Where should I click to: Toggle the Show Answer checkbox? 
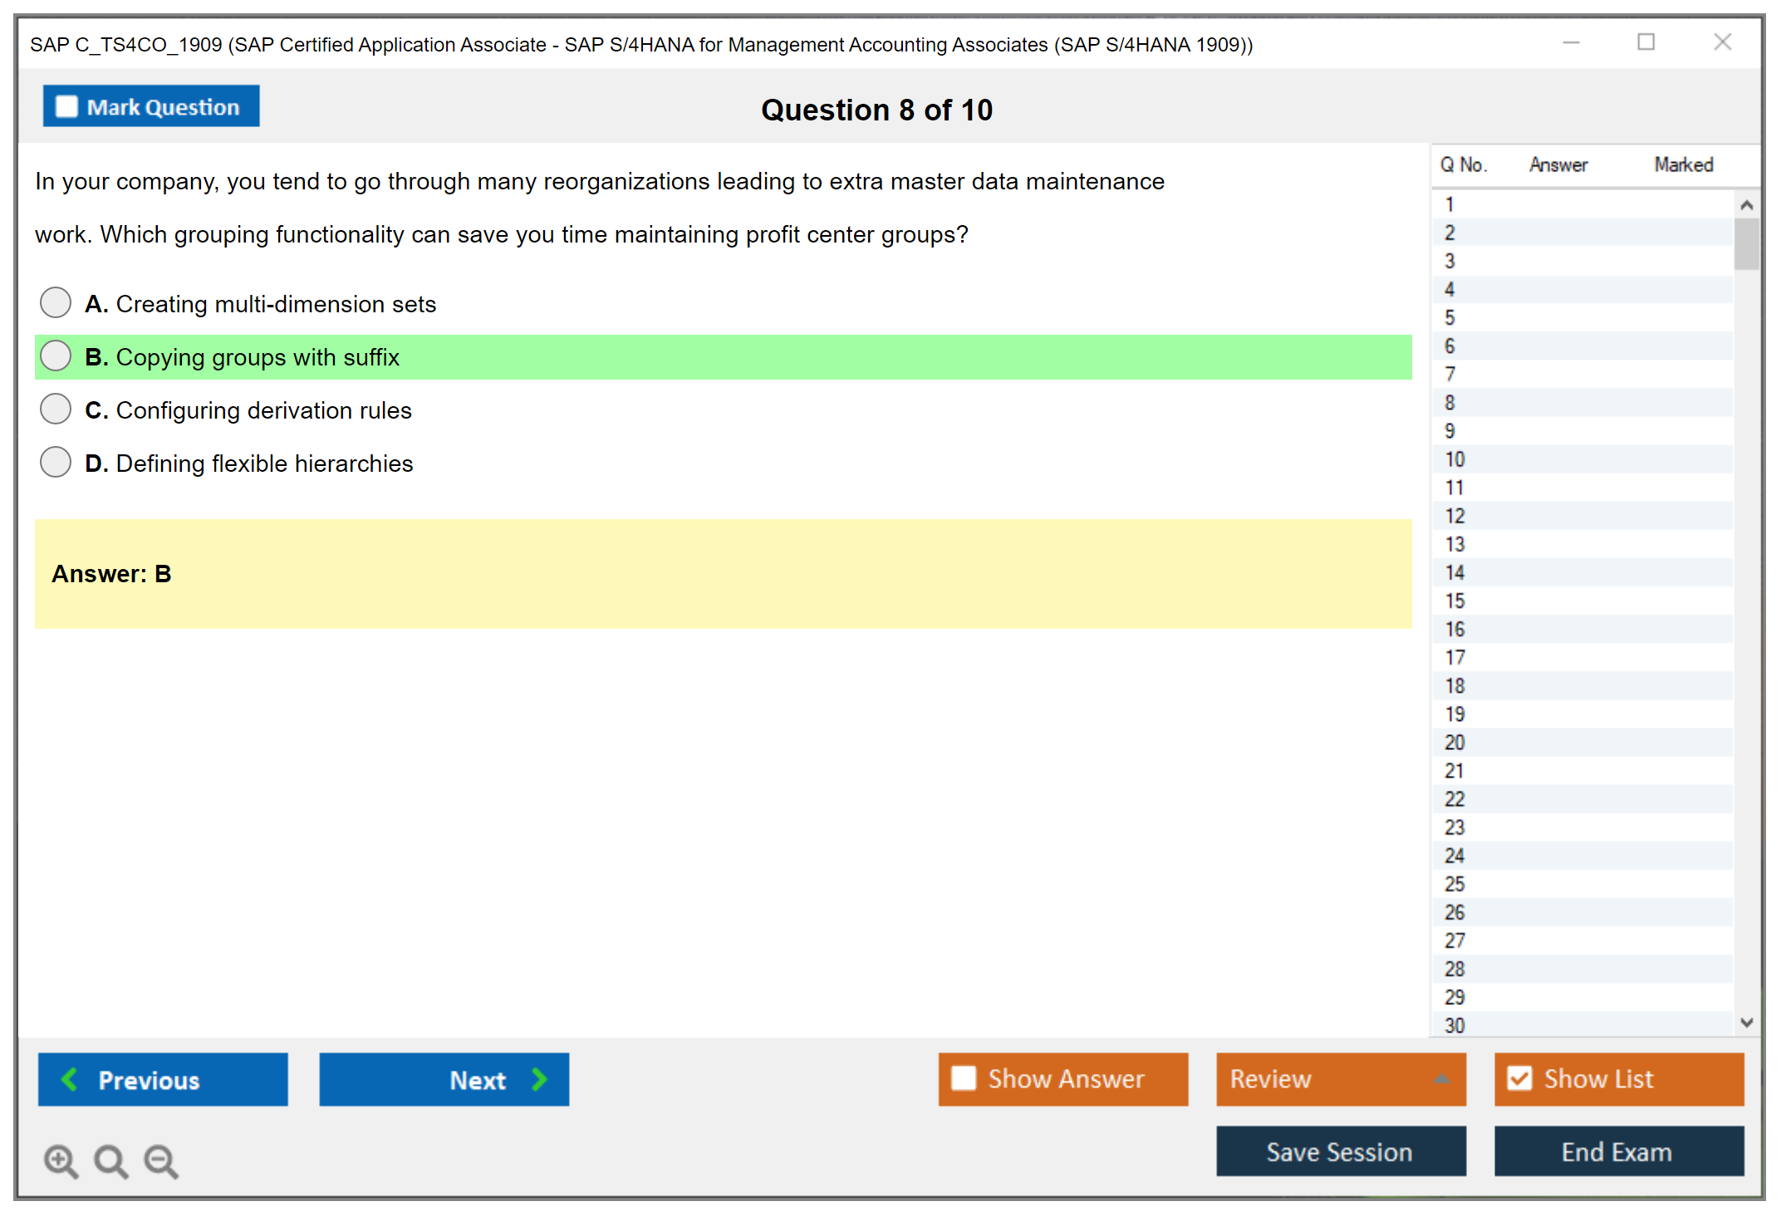pyautogui.click(x=964, y=1078)
